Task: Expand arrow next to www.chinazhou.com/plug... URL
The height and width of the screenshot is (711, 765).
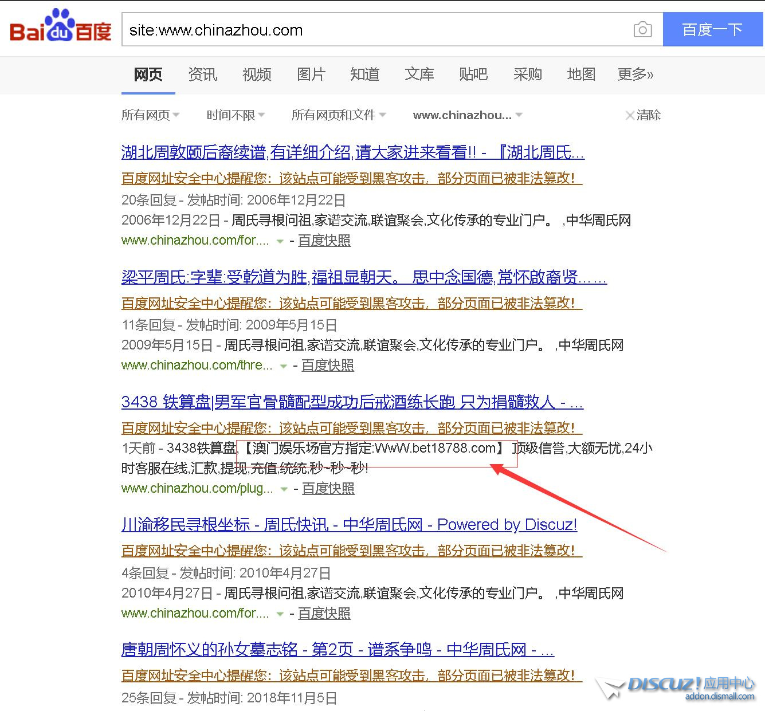Action: [x=284, y=489]
